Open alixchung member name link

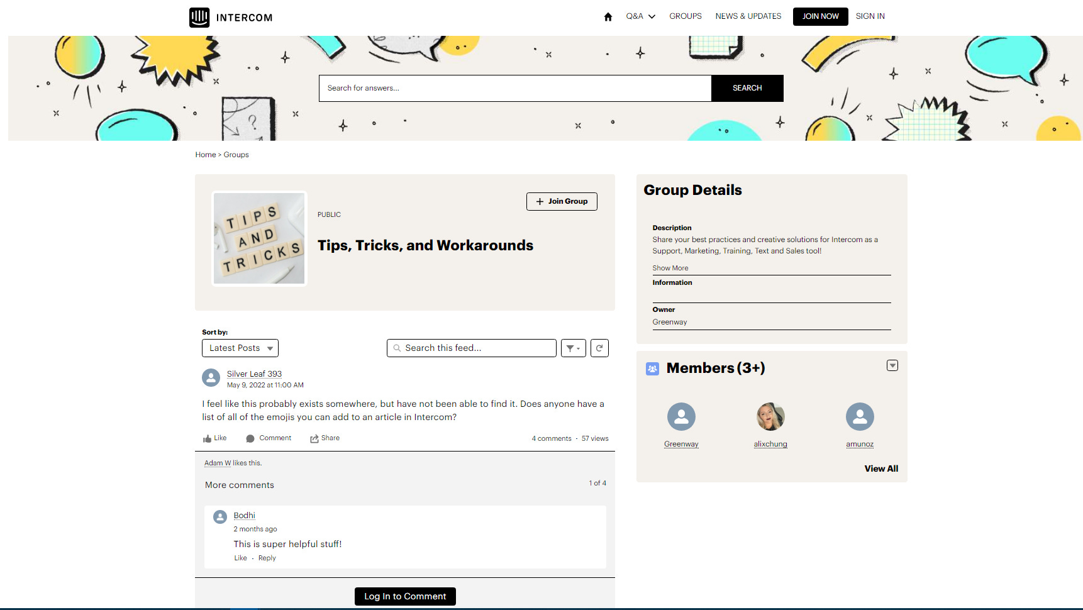tap(770, 444)
